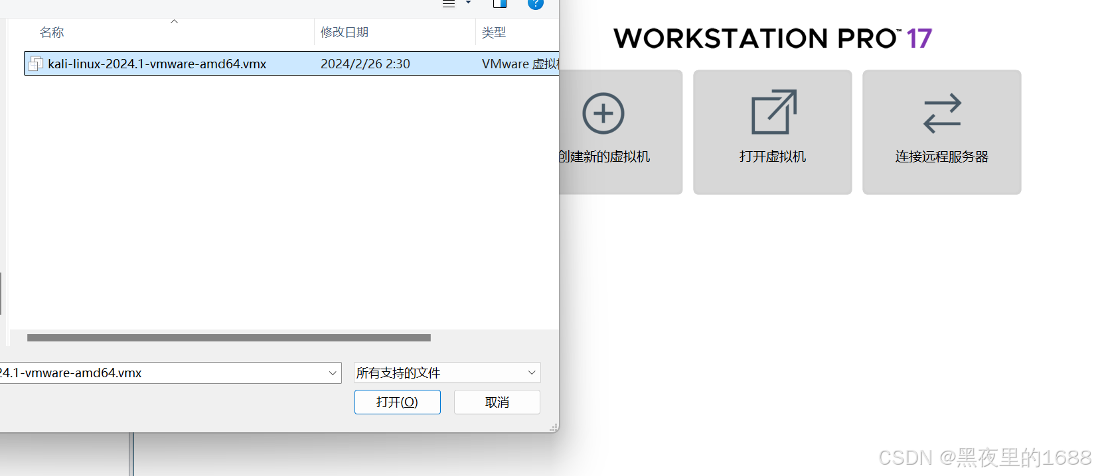Toggle the preview pane icon
The image size is (1094, 476).
[500, 3]
